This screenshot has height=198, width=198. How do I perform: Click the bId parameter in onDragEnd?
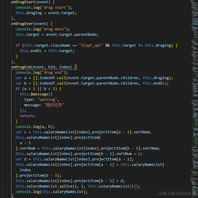pos(51,67)
